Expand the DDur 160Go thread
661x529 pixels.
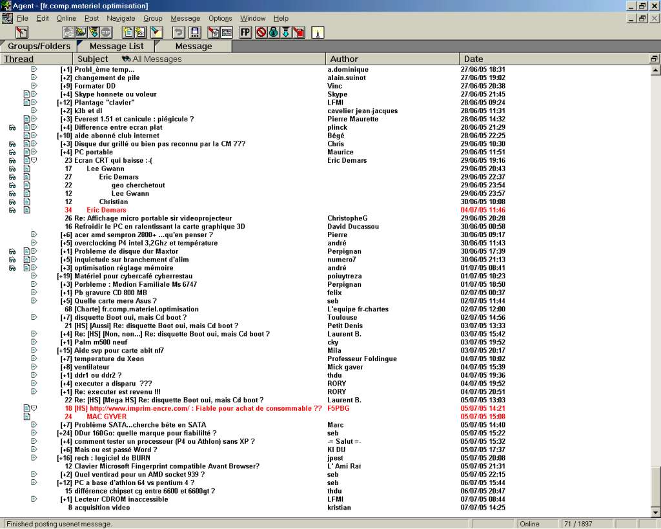pyautogui.click(x=34, y=433)
